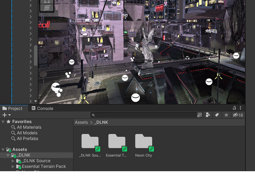Select the Rect tool in scene toolbar

point(47,1)
